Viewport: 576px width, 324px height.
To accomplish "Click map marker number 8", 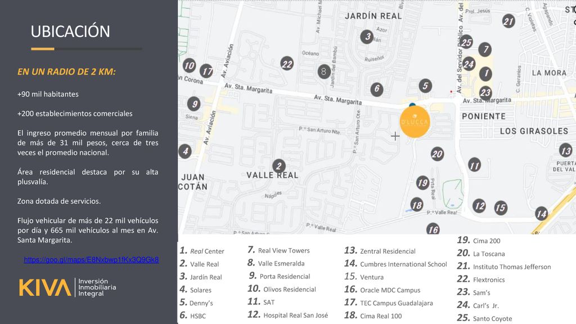I will [x=323, y=71].
